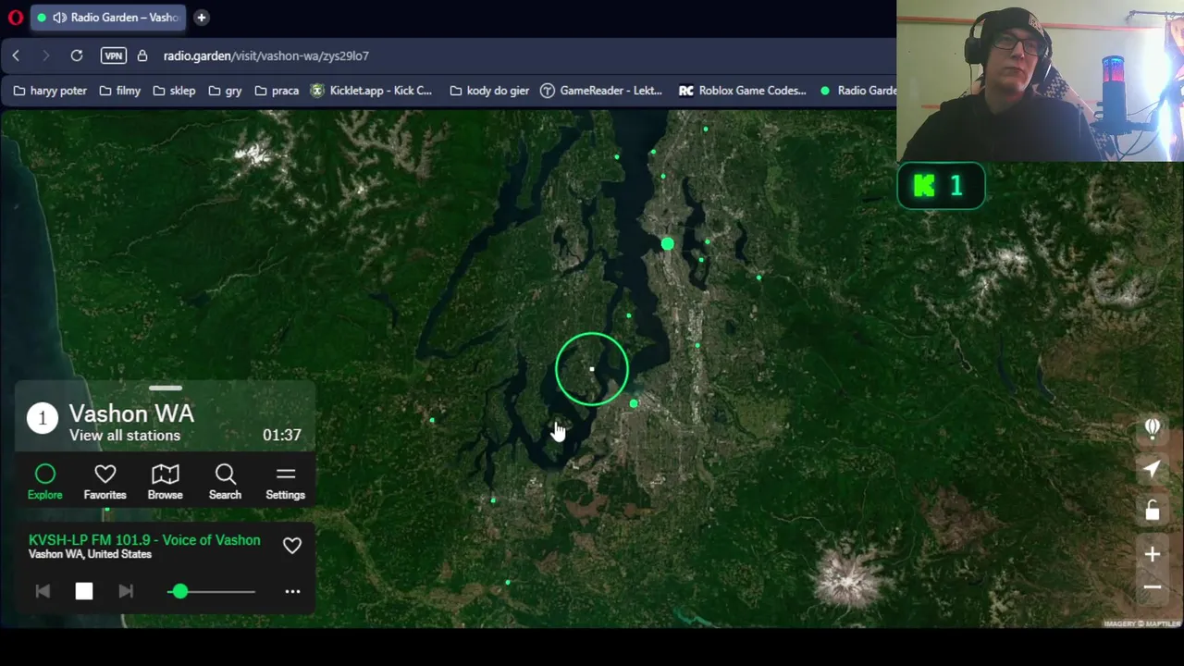Viewport: 1184px width, 666px height.
Task: Open the haryy poter bookmark folder
Action: (51, 91)
